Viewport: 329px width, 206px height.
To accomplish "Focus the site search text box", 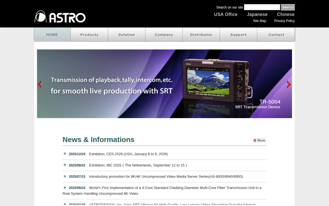I will tap(262, 7).
